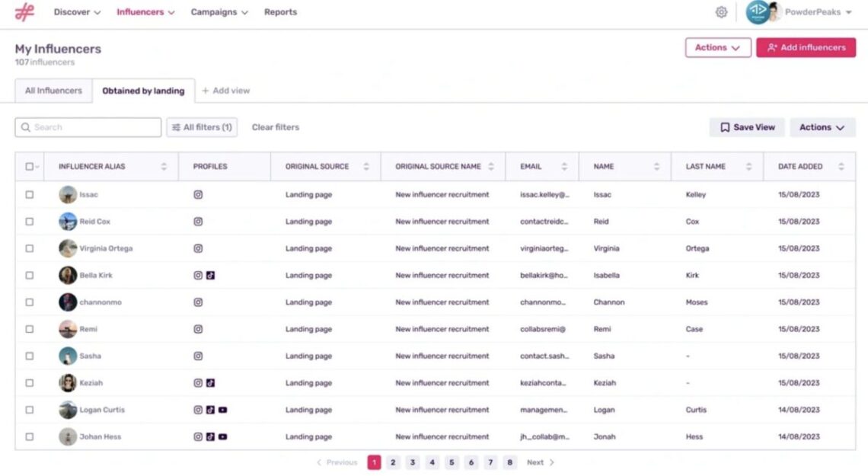This screenshot has height=476, width=868.
Task: Check the select-all checkbox in table header
Action: (29, 166)
